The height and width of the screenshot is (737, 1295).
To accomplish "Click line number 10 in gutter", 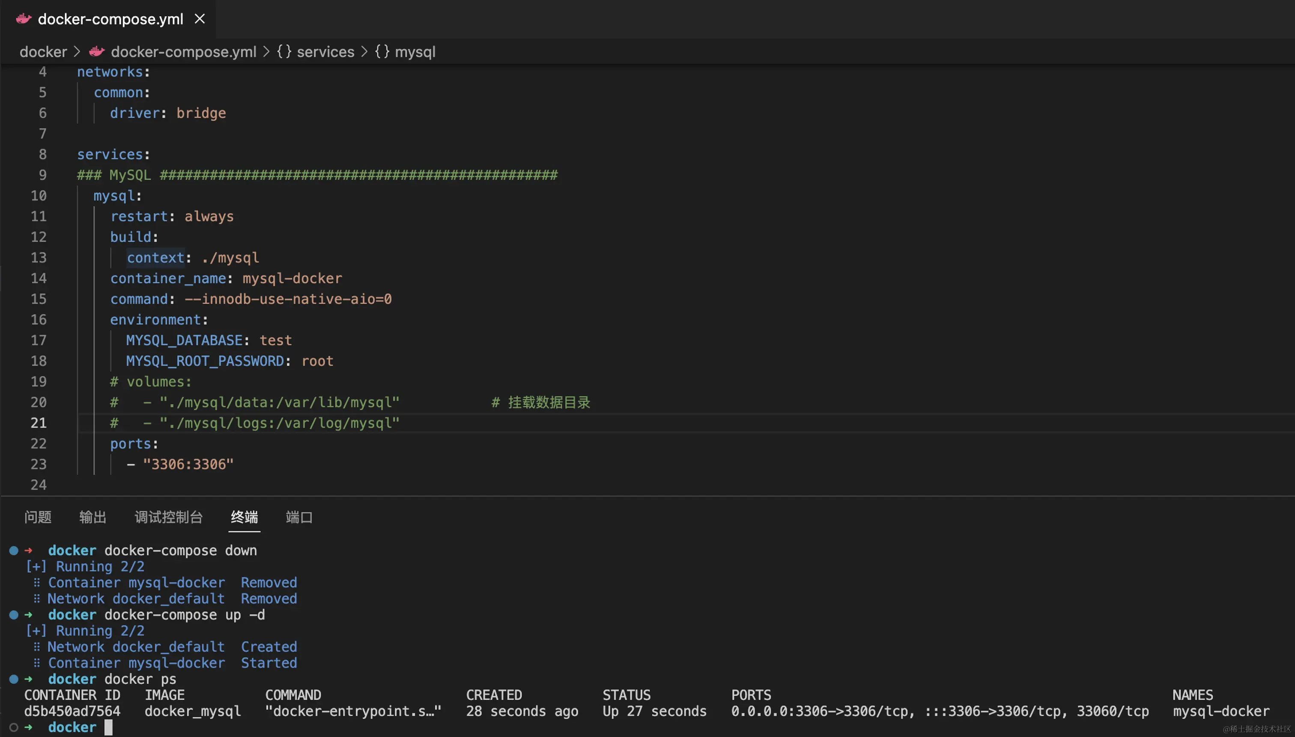I will 39,195.
